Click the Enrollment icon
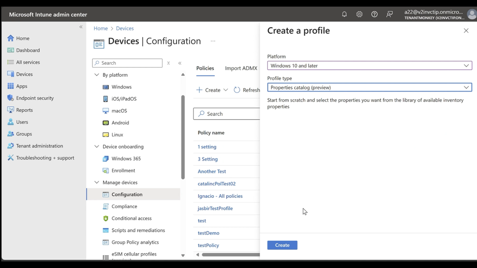Image resolution: width=477 pixels, height=268 pixels. point(106,170)
